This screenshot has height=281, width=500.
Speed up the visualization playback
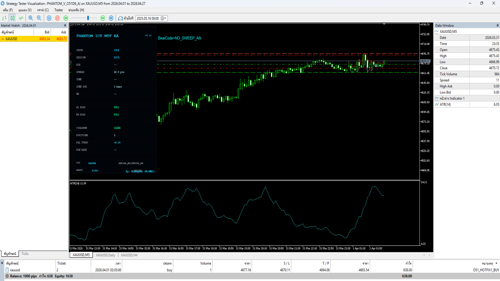coord(103,18)
